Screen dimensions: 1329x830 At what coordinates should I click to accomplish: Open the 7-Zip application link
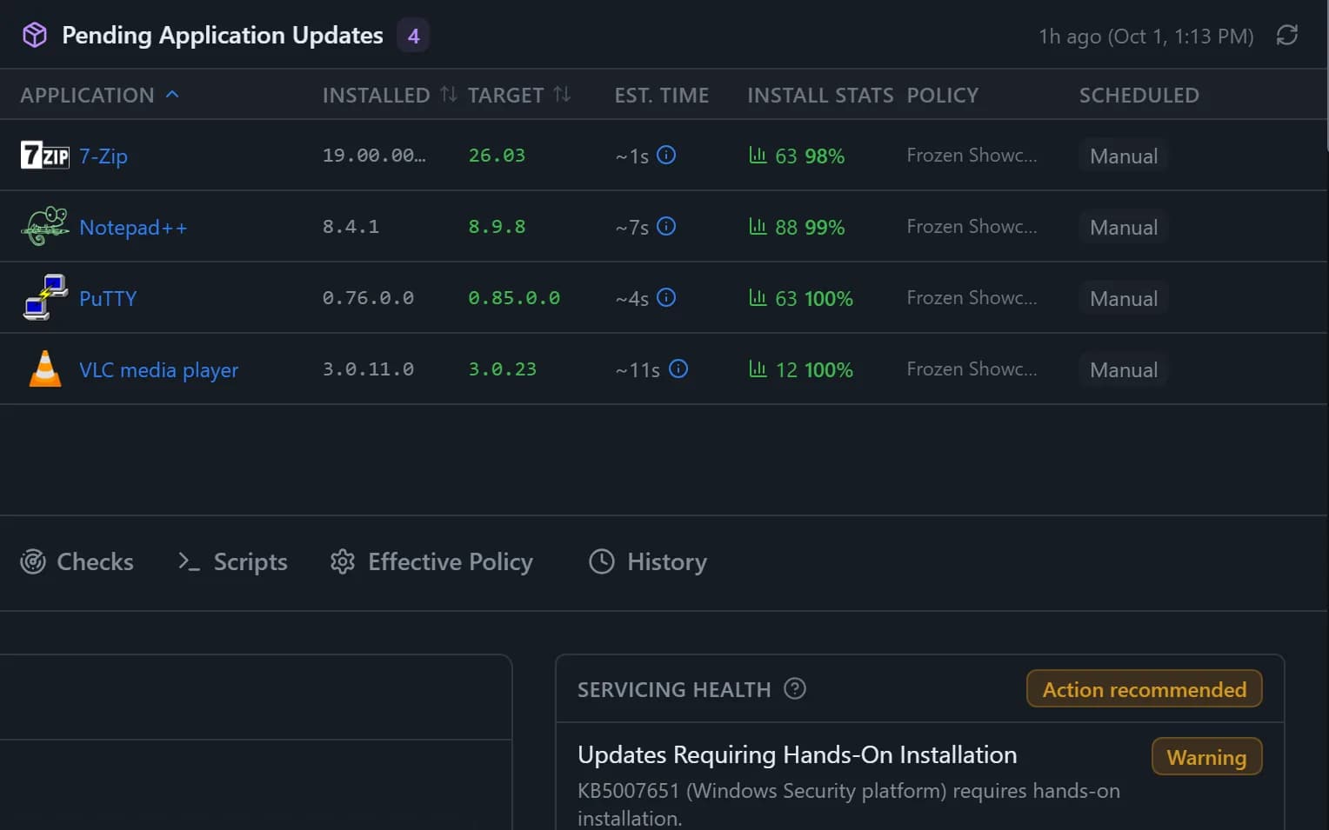104,156
